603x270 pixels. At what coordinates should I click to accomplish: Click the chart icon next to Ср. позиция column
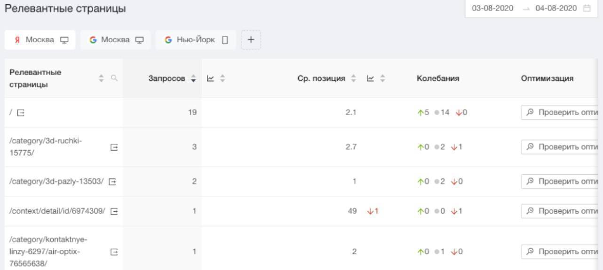click(371, 79)
